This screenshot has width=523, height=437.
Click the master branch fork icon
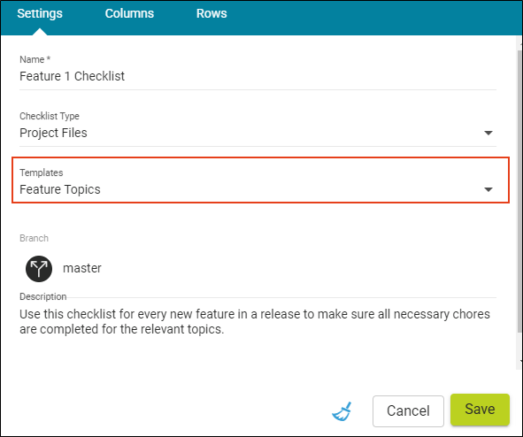coord(39,269)
